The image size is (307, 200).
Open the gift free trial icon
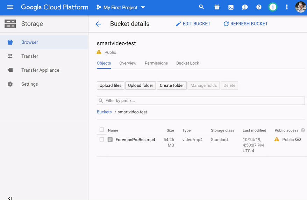coord(217,7)
